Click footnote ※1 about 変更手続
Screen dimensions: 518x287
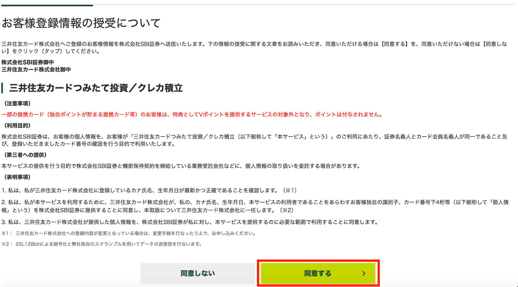point(129,233)
